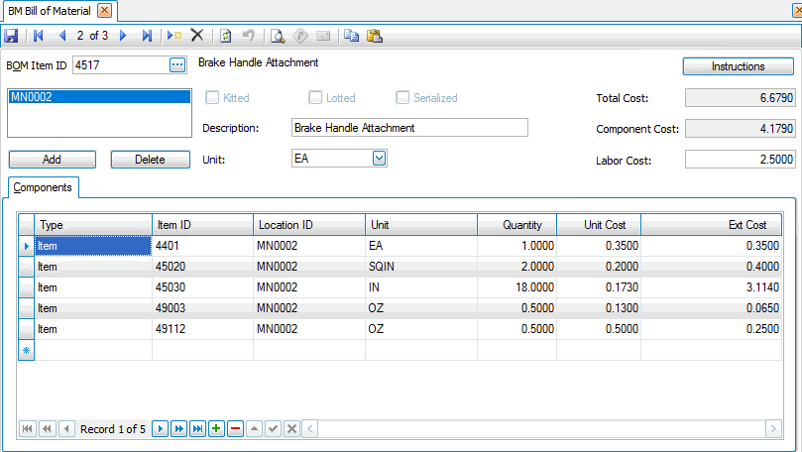Image resolution: width=802 pixels, height=452 pixels.
Task: Click the green plus in grid navigator
Action: 216,428
